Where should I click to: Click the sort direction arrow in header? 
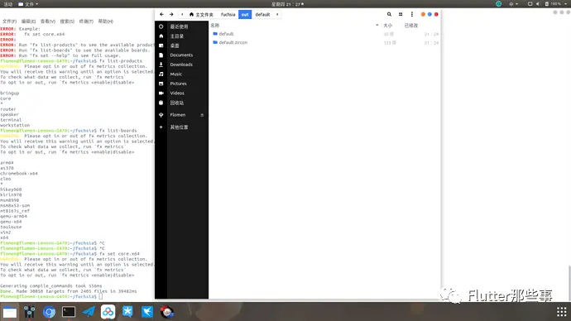pos(377,26)
